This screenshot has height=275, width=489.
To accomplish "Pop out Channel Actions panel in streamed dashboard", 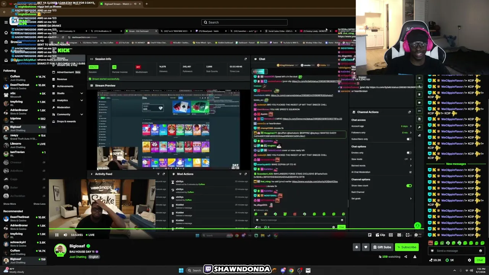I will [x=409, y=112].
